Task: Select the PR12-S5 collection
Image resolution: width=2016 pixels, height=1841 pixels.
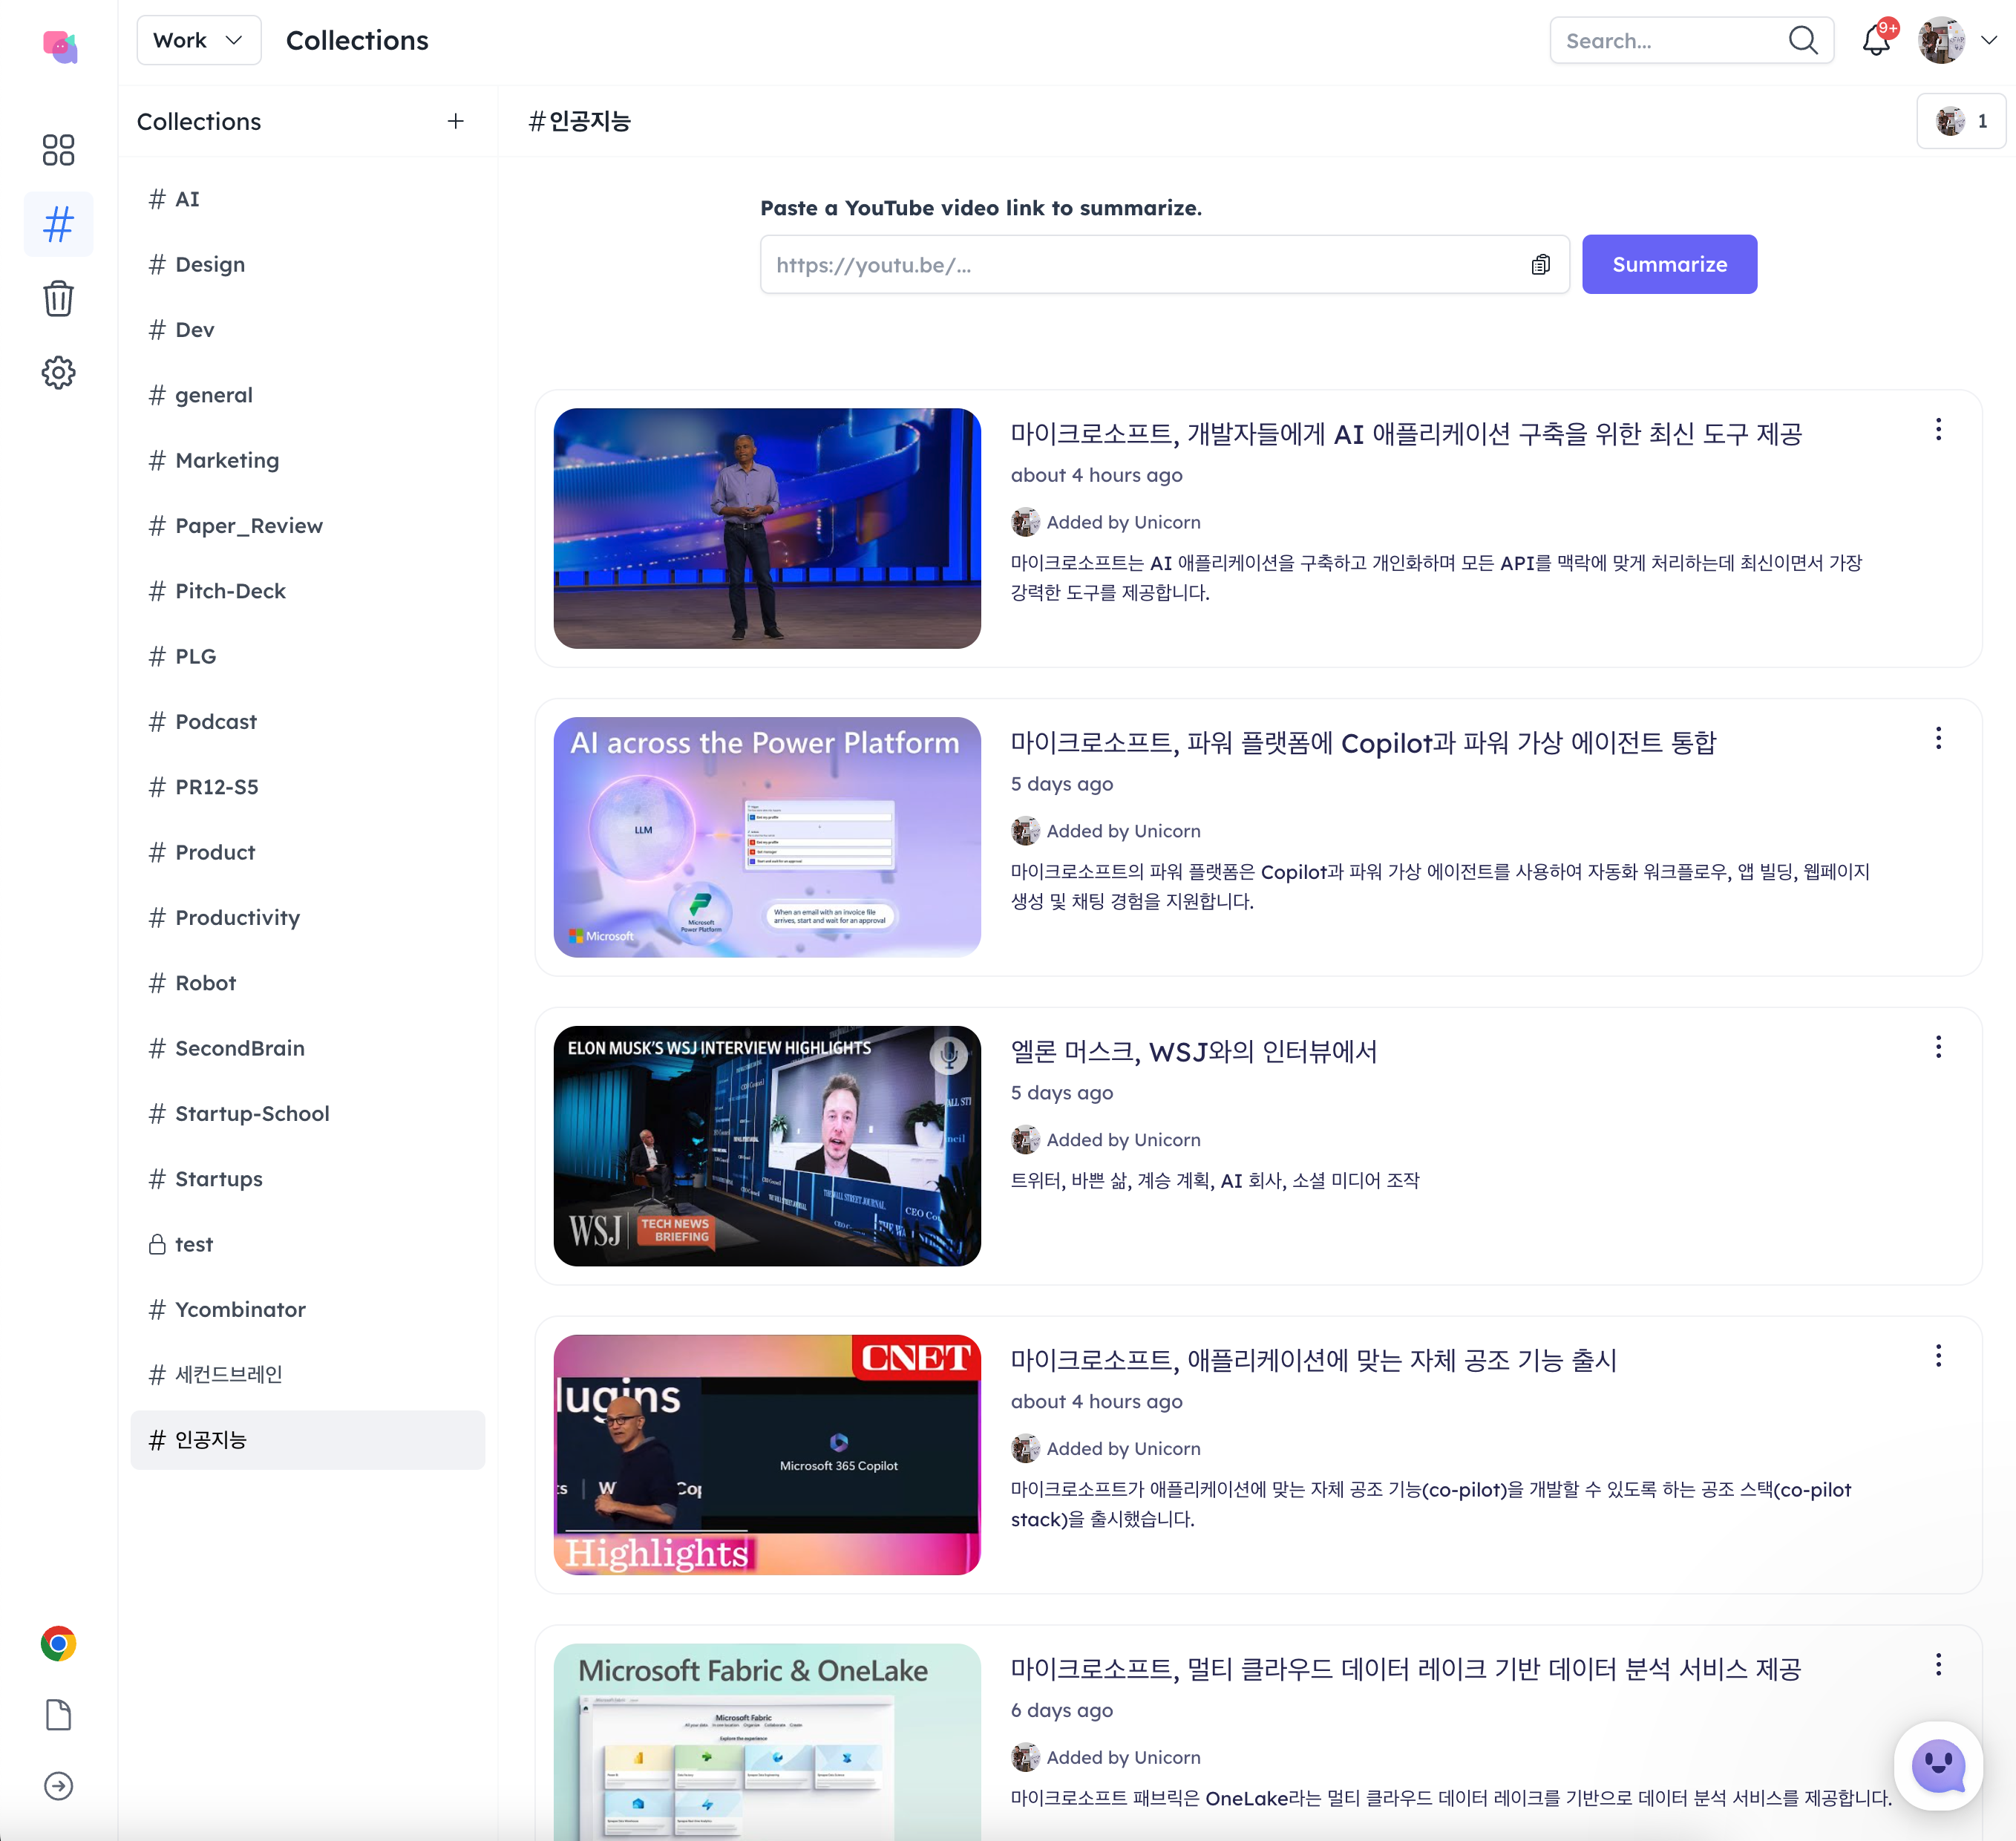Action: pyautogui.click(x=307, y=787)
